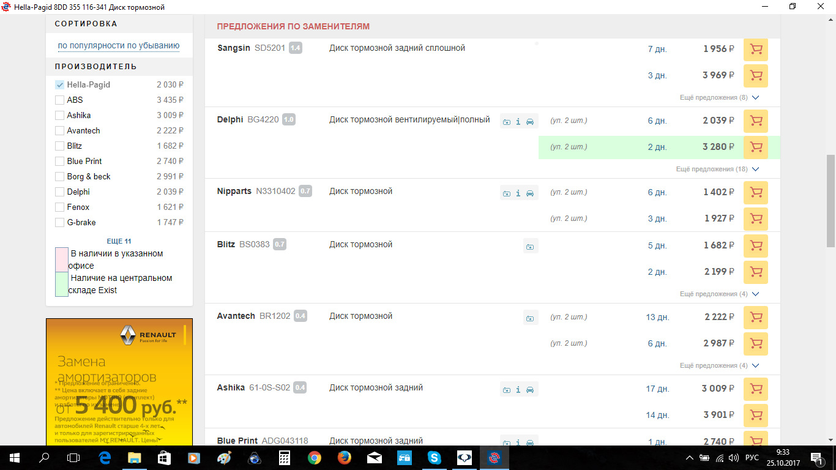Viewport: 836px width, 470px height.
Task: Open photo icon for Blitz BS0383
Action: (x=531, y=247)
